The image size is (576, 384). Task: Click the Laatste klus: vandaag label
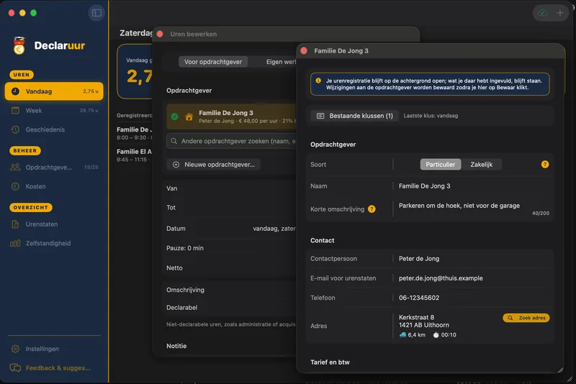(431, 116)
